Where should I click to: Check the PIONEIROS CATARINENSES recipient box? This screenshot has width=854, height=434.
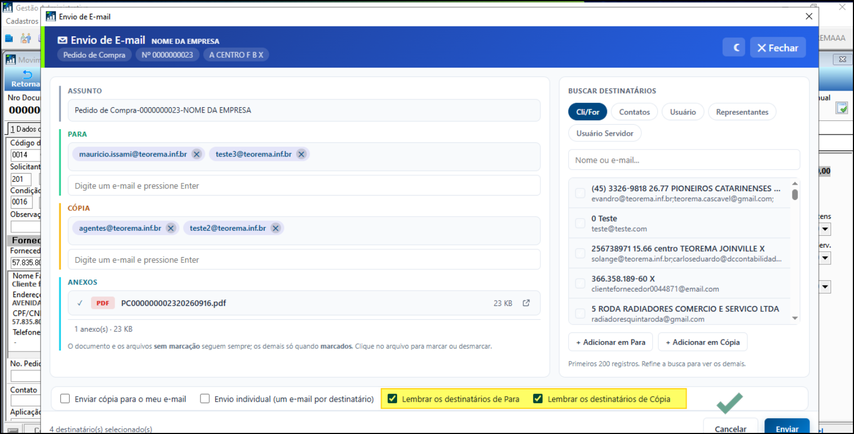[580, 193]
